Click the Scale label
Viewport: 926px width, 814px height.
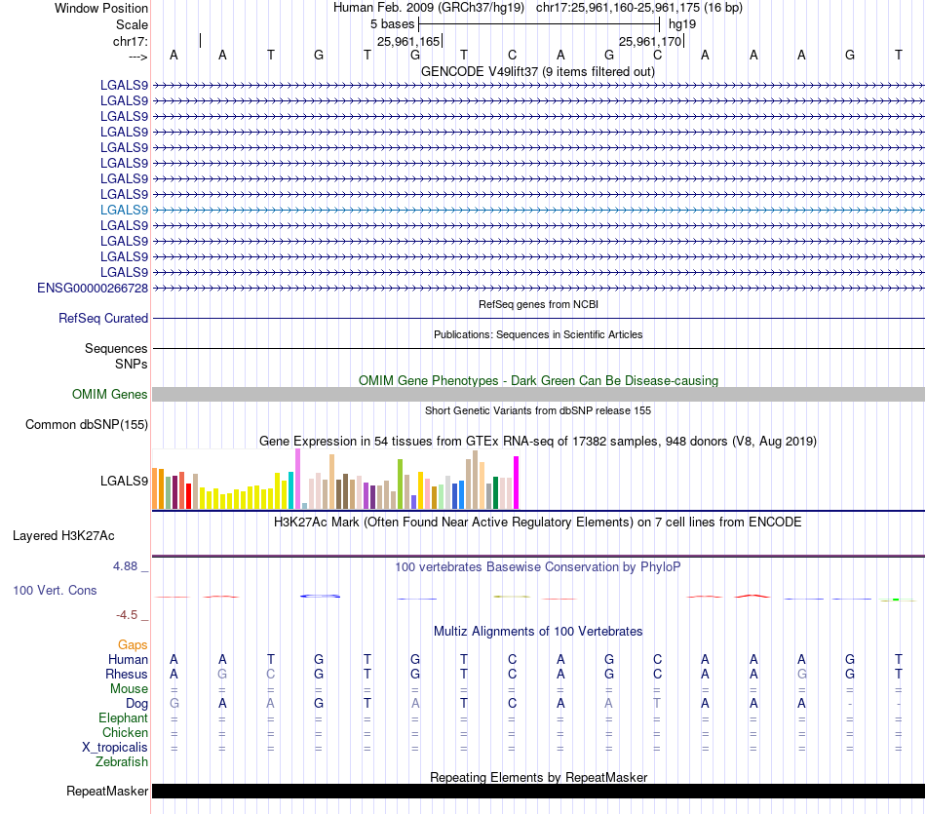132,24
